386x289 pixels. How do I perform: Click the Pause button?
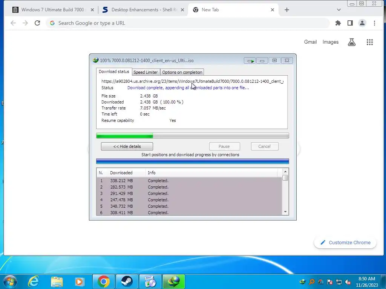224,146
